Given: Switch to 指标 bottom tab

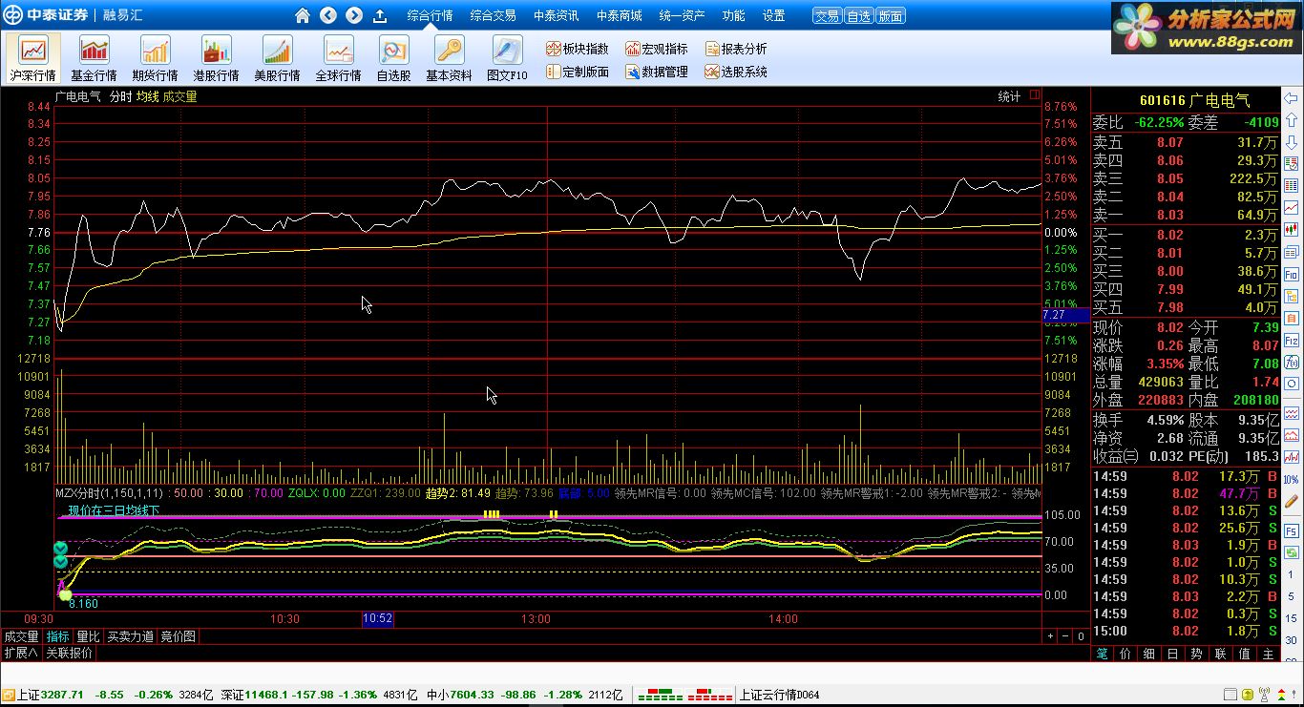Looking at the screenshot, I should (x=58, y=636).
